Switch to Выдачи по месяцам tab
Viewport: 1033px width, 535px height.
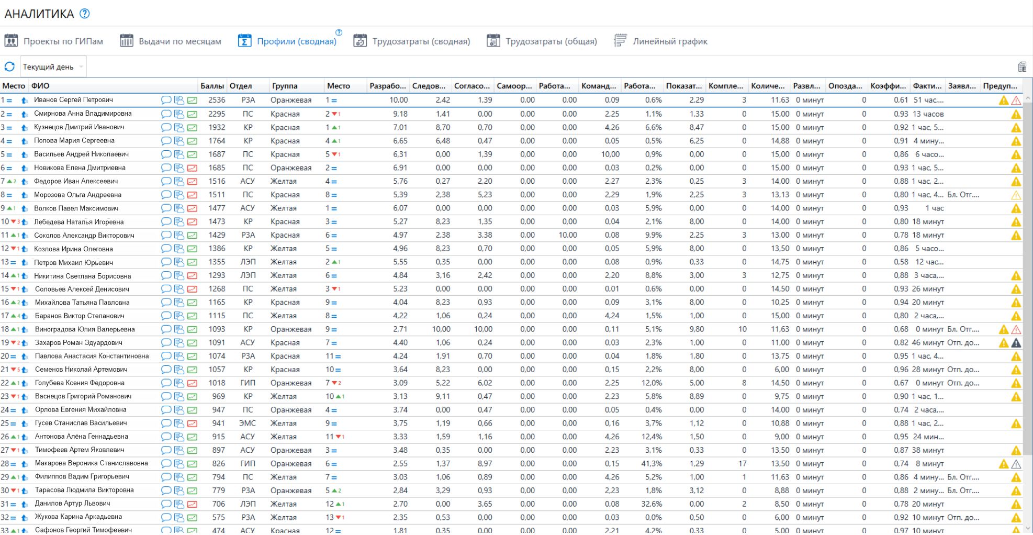(x=171, y=41)
